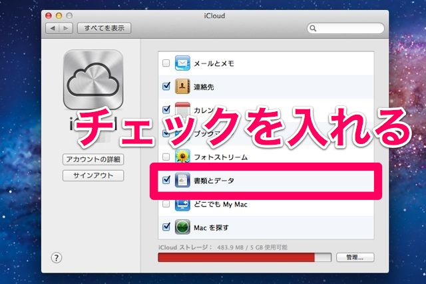The image size is (426, 284).
Task: Click the Mail and Notes envelope icon
Action: (x=182, y=63)
